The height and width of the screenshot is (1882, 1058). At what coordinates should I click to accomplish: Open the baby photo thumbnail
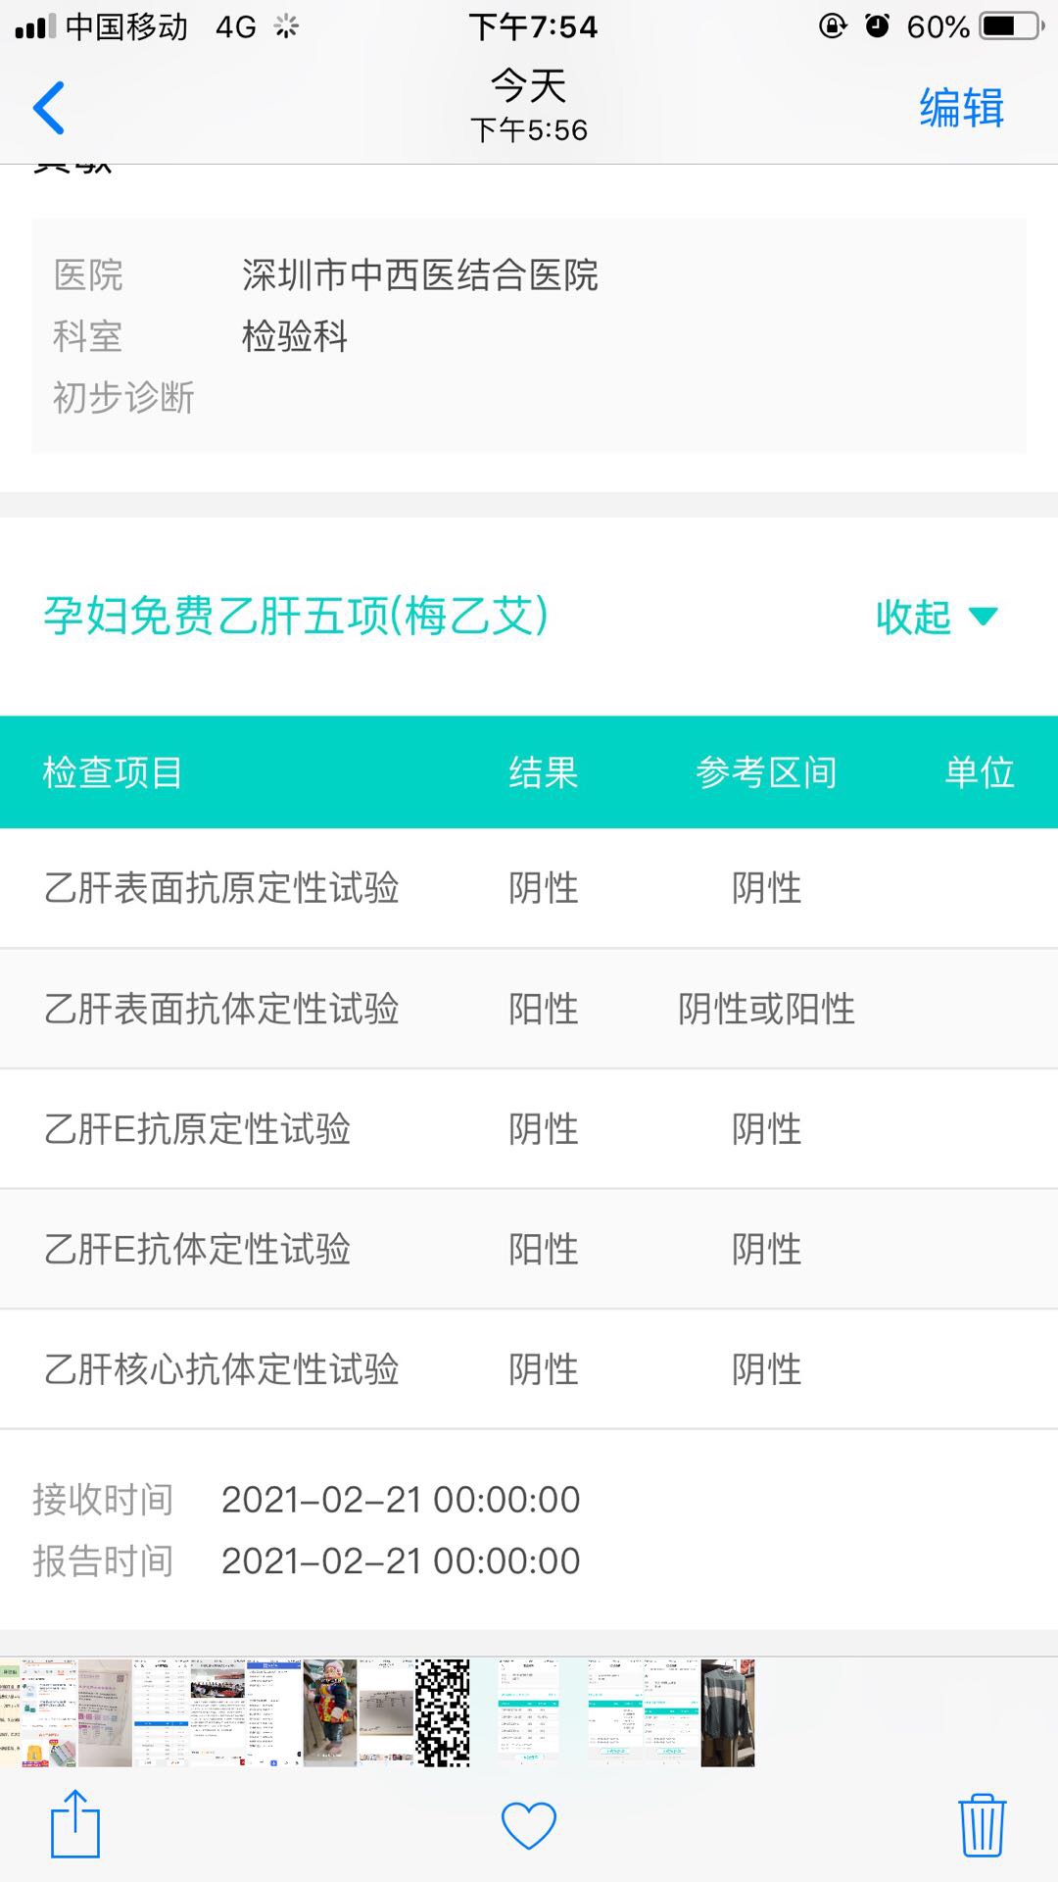[x=329, y=1710]
